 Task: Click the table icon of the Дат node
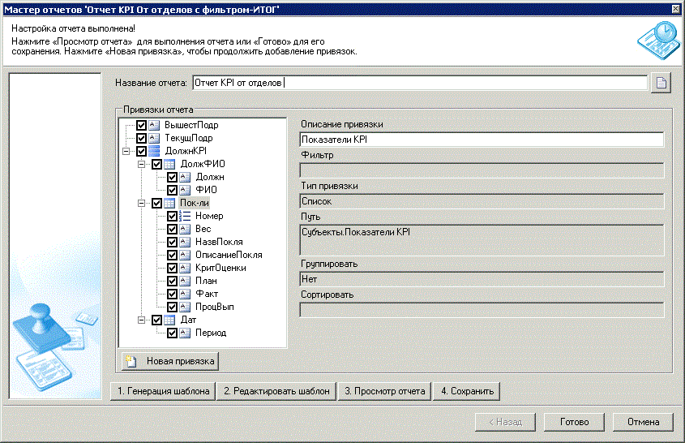169,320
